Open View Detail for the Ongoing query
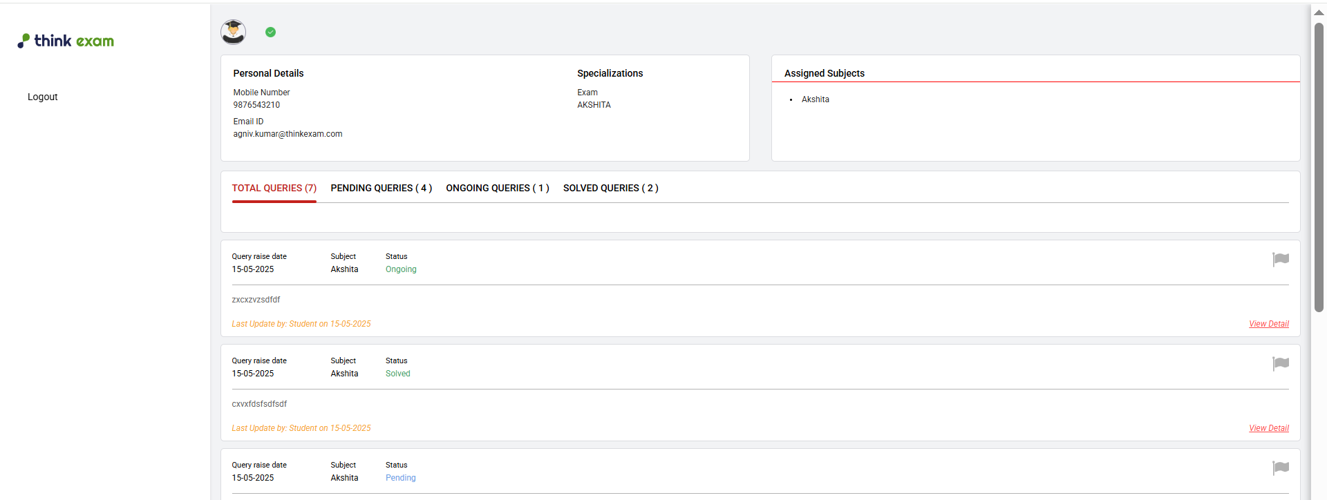The image size is (1327, 500). 1268,324
